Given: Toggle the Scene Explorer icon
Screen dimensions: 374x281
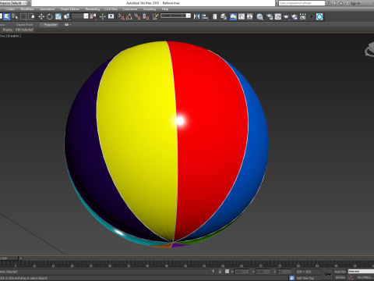Looking at the screenshot, I should click(215, 16).
